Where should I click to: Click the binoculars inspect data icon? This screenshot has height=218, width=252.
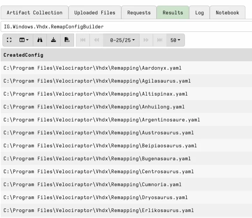pyautogui.click(x=40, y=40)
